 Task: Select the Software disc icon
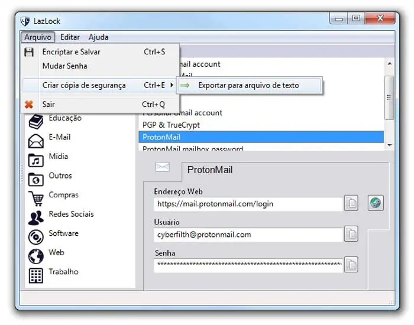(x=36, y=237)
